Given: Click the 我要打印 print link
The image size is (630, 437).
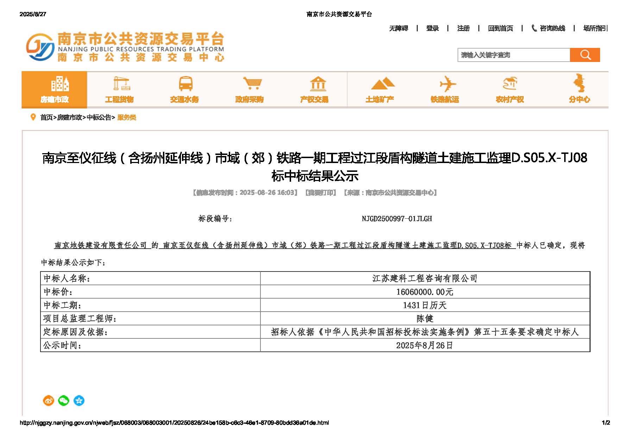Looking at the screenshot, I should tap(321, 193).
